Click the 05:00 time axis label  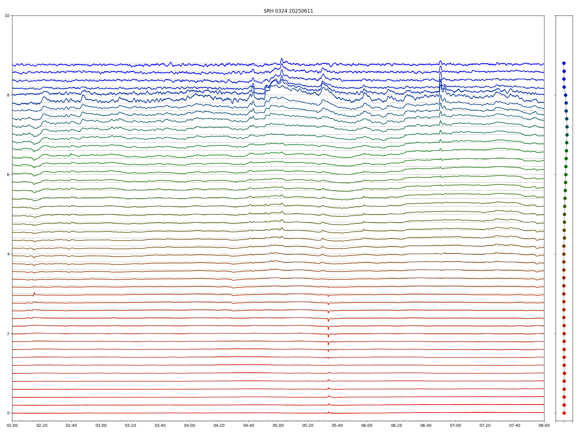pos(278,425)
